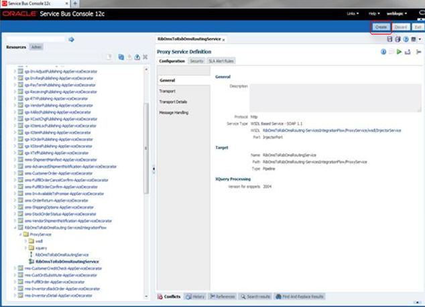This screenshot has height=307, width=425.
Task: Open the Search results bottom tab
Action: coord(255,296)
